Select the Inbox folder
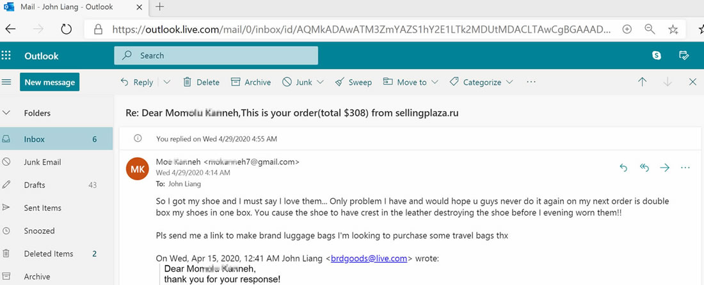Screen dimensions: 704x285 (35, 139)
